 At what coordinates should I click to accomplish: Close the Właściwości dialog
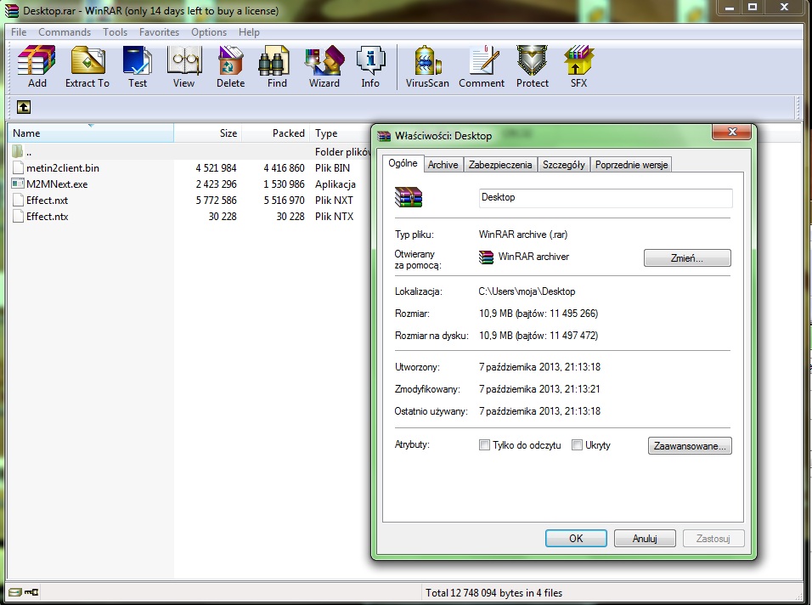[x=731, y=132]
